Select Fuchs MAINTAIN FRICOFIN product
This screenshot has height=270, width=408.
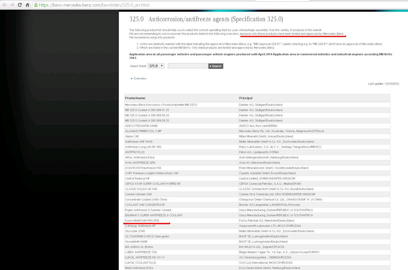[x=142, y=221]
